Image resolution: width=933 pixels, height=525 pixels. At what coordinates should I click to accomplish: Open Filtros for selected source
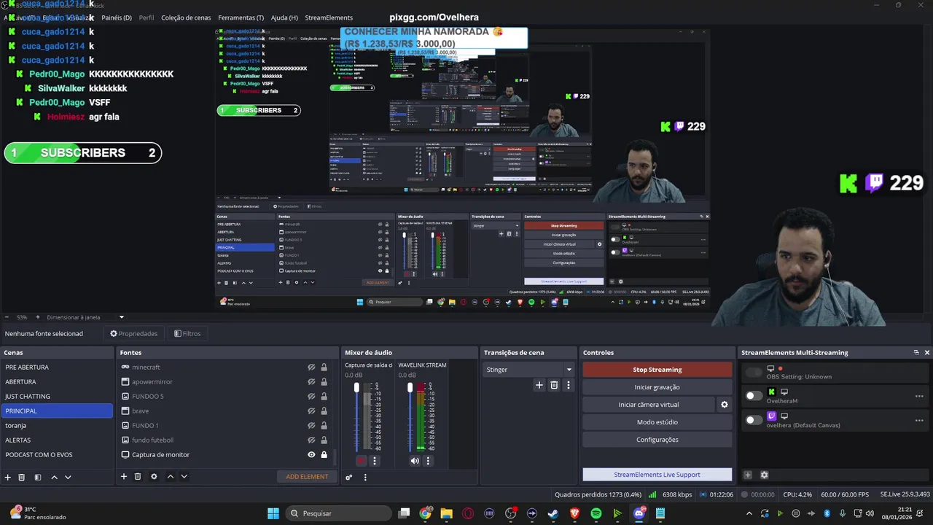(187, 333)
